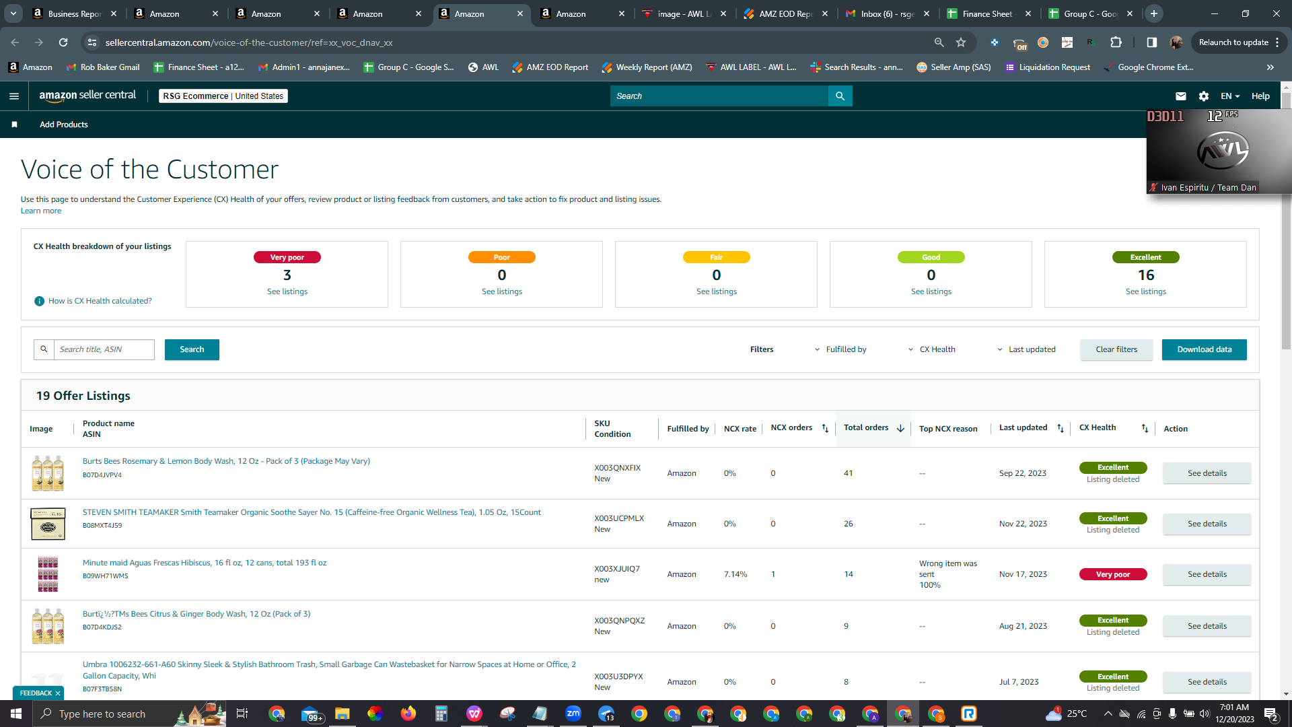The image size is (1292, 727).
Task: Click the search magnifier button in header
Action: tap(840, 96)
